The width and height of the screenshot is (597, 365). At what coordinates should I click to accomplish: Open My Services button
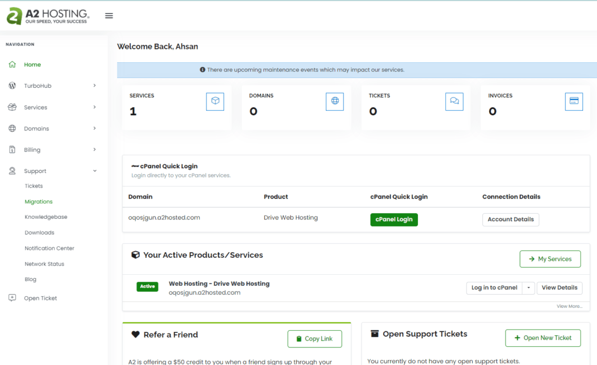click(550, 259)
